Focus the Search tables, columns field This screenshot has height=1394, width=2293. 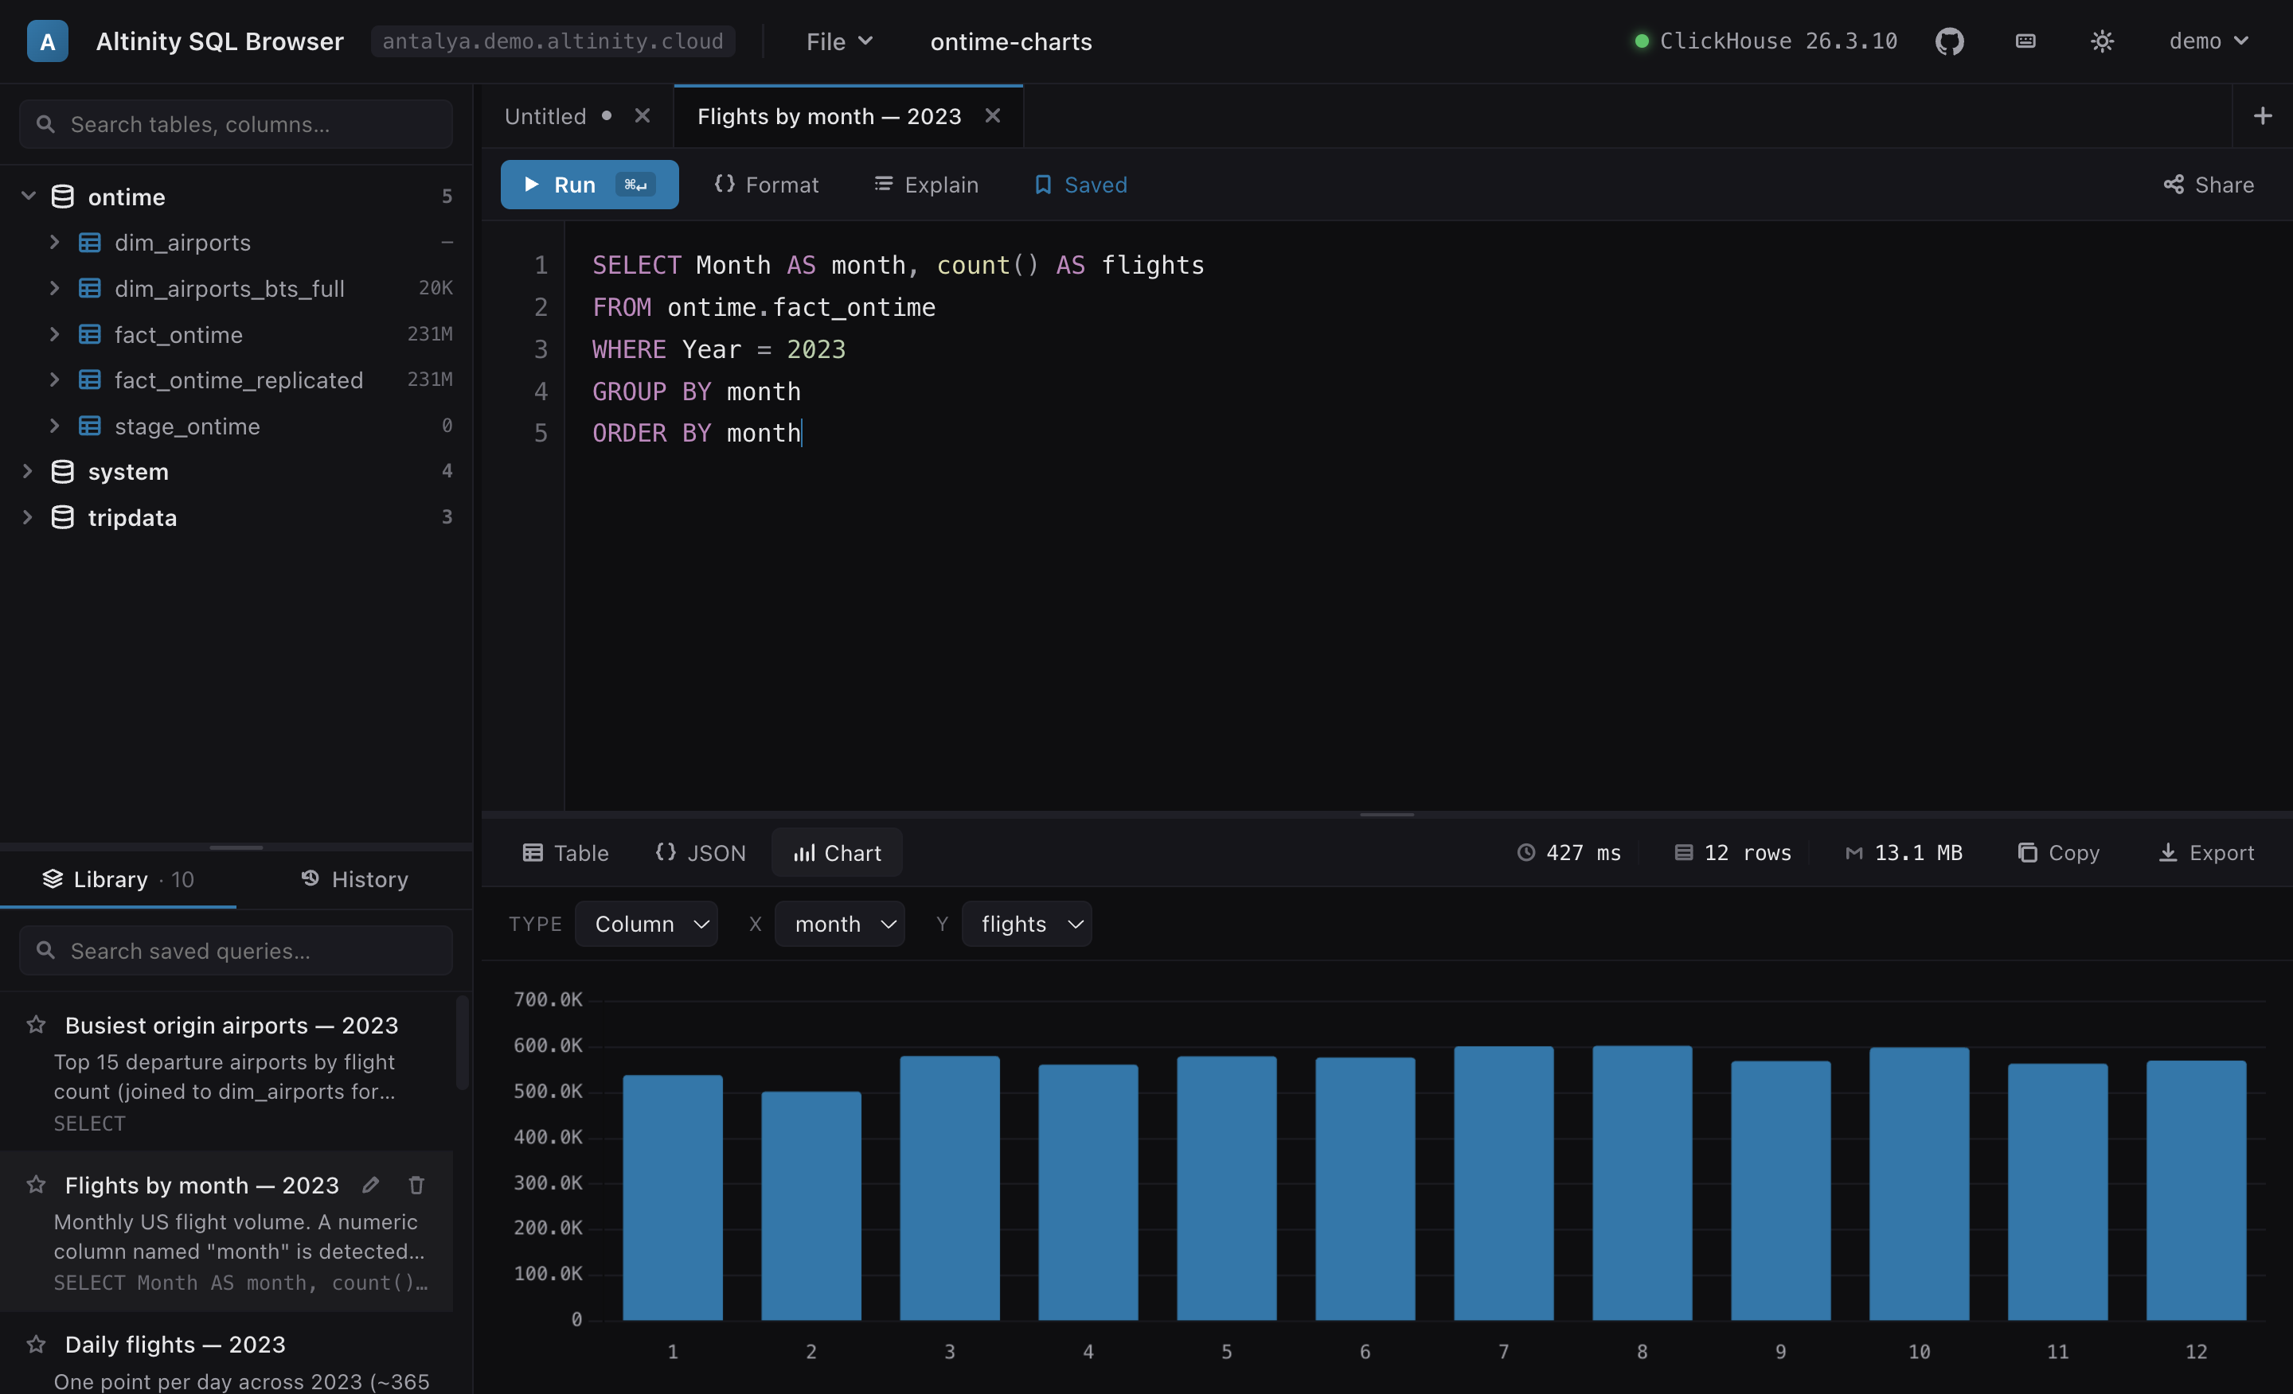[x=236, y=123]
